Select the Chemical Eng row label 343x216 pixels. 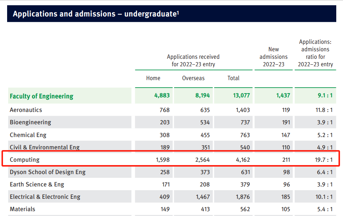click(x=28, y=135)
